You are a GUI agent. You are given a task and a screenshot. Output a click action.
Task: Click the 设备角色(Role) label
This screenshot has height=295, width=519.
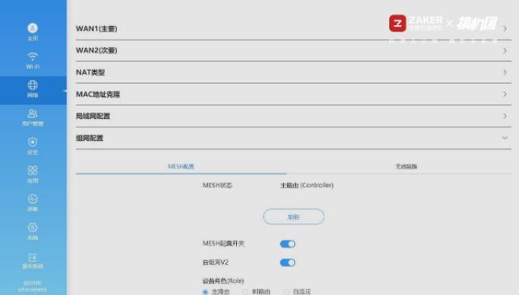pos(223,280)
